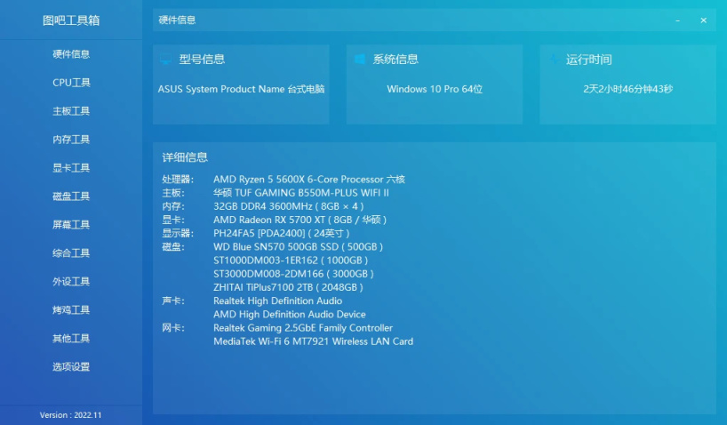Image resolution: width=727 pixels, height=425 pixels.
Task: Click the uptime 2天2小时46分钟43秒
Action: (x=627, y=89)
